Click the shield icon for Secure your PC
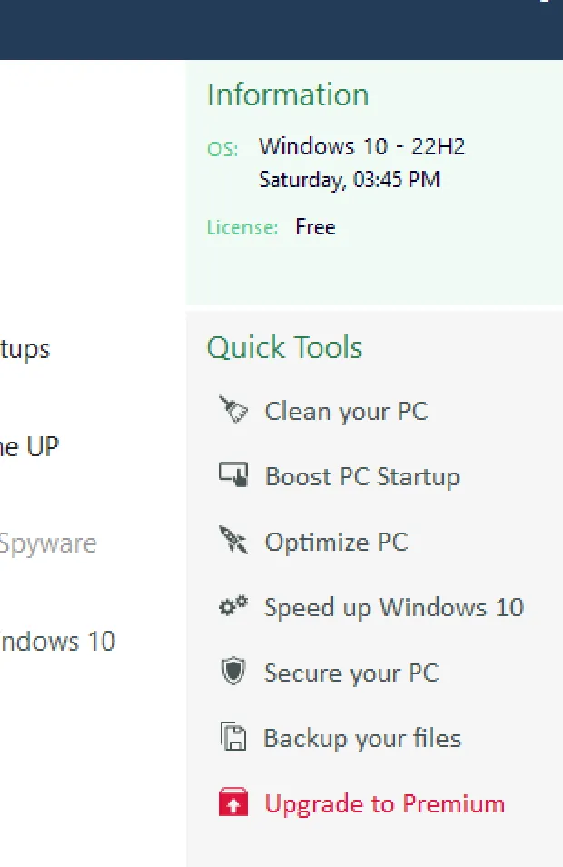 pos(233,672)
